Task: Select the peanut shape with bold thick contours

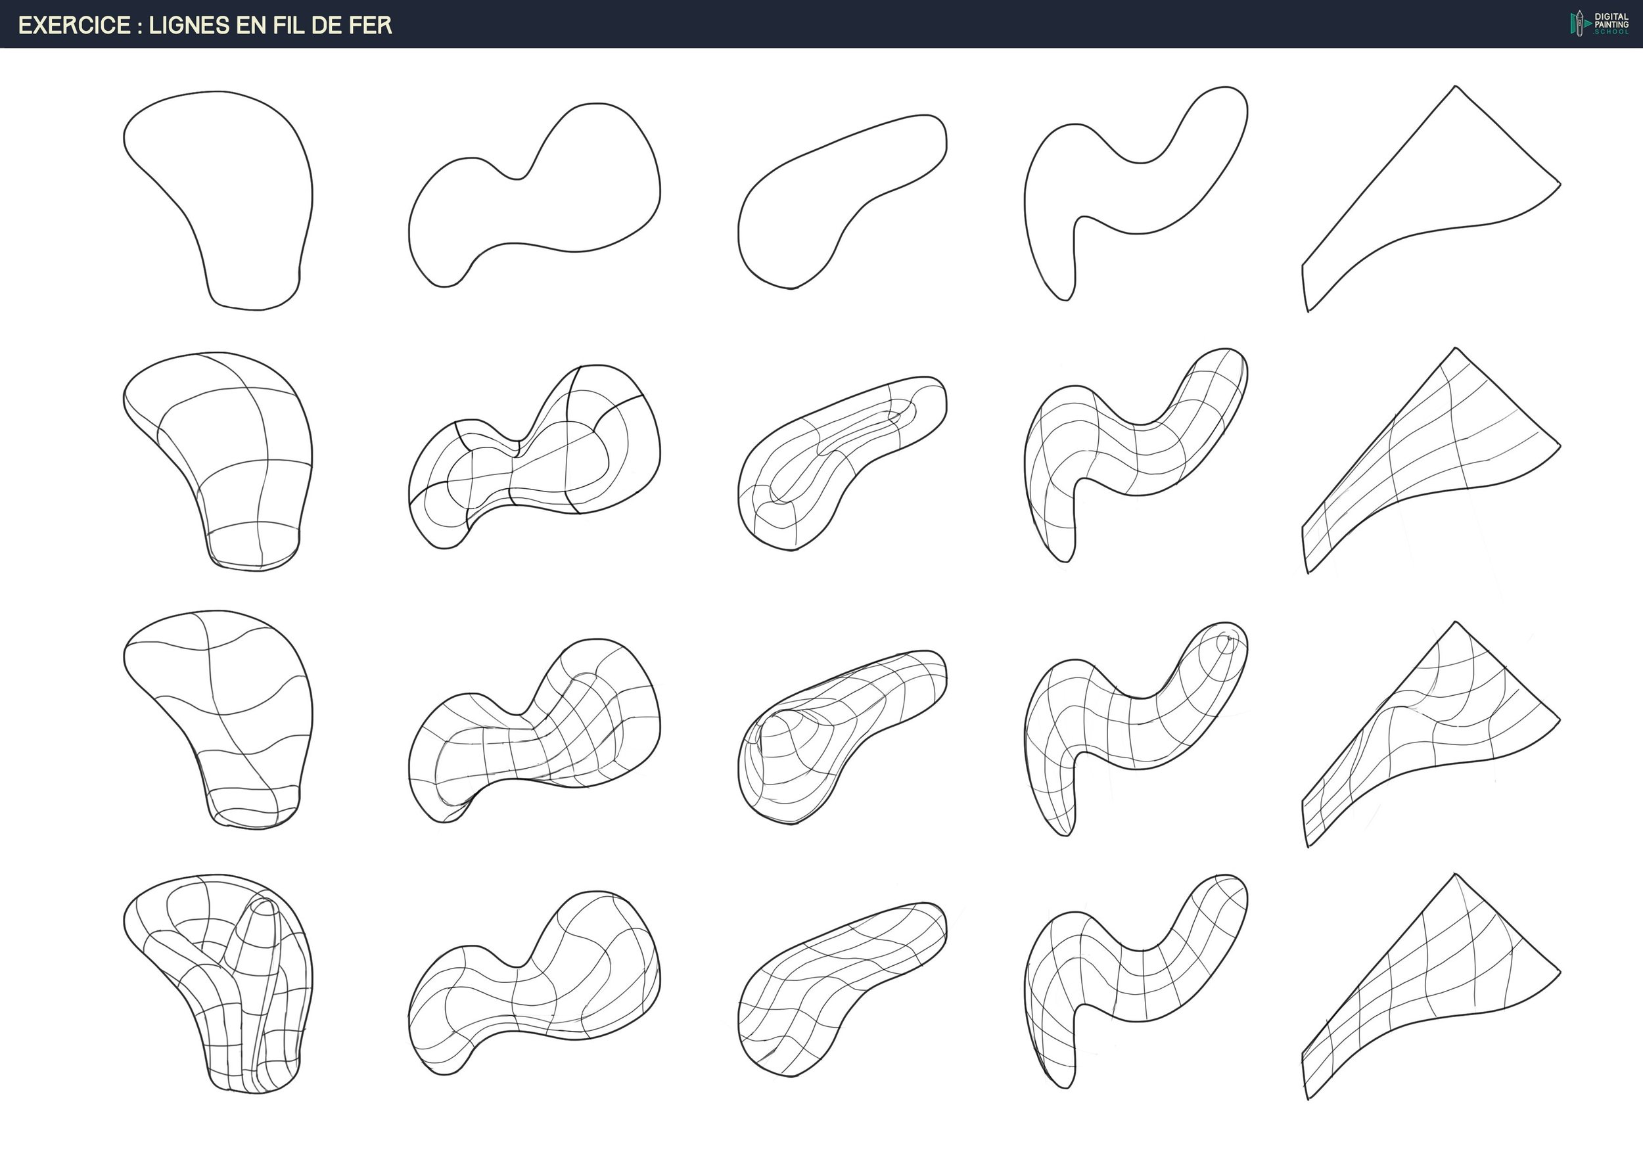Action: tap(533, 458)
